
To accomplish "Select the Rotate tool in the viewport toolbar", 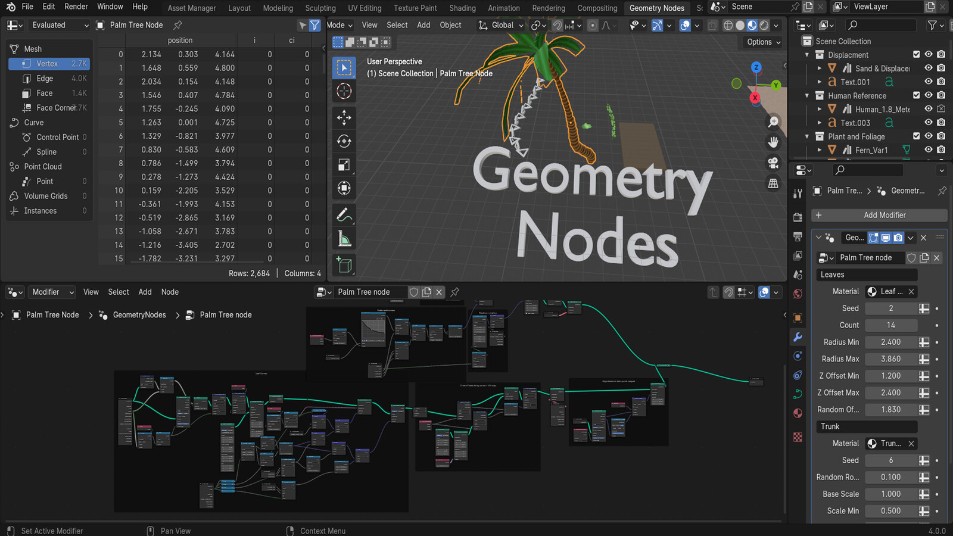I will (344, 141).
